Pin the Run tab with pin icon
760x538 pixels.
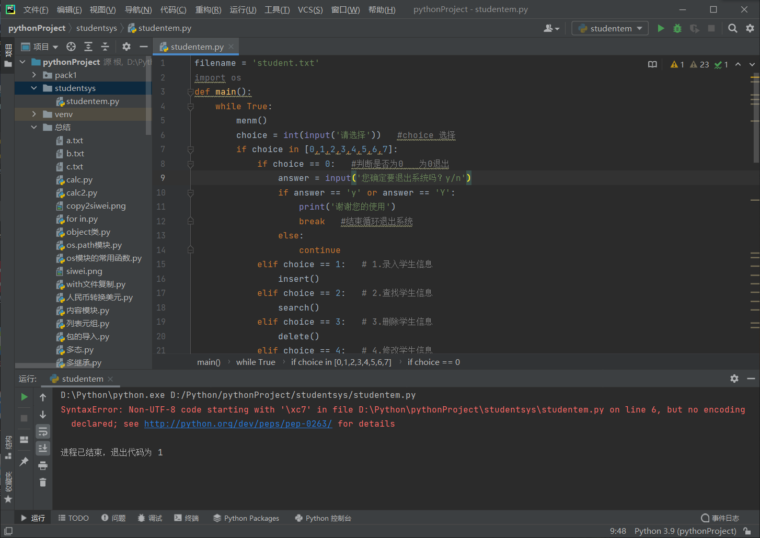coord(24,461)
